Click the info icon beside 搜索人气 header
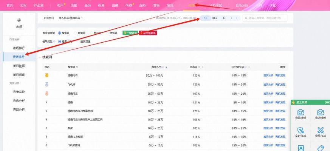 (163, 67)
